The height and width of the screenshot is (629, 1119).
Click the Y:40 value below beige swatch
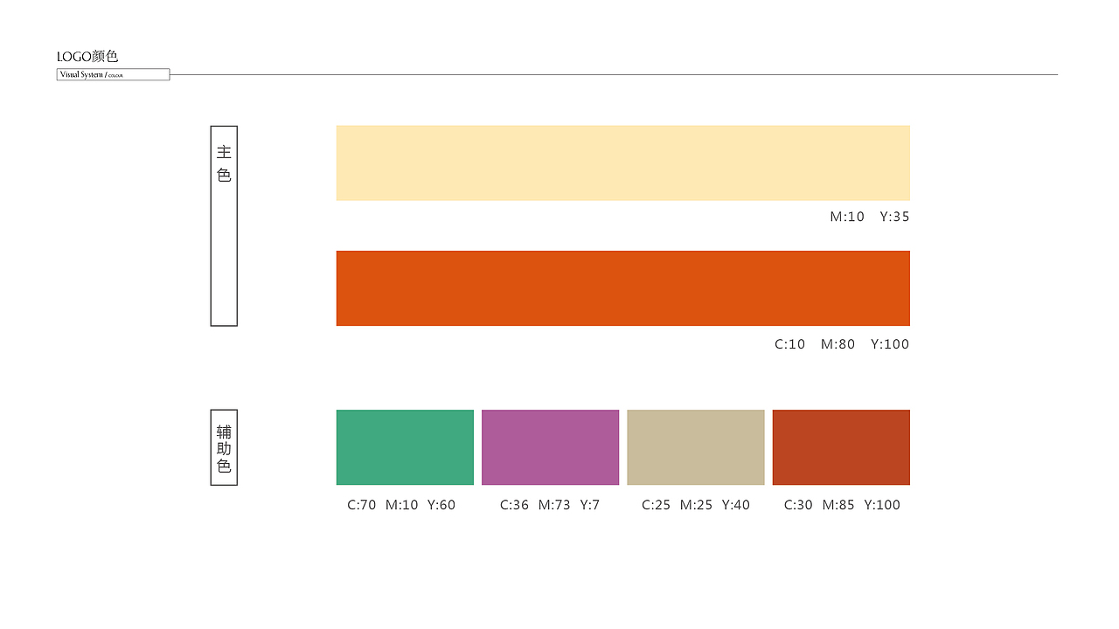(x=735, y=505)
